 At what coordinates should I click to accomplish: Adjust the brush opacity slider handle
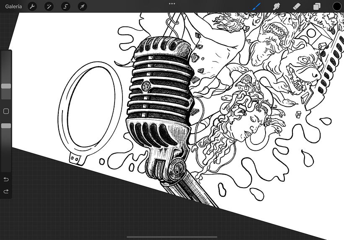click(x=6, y=126)
